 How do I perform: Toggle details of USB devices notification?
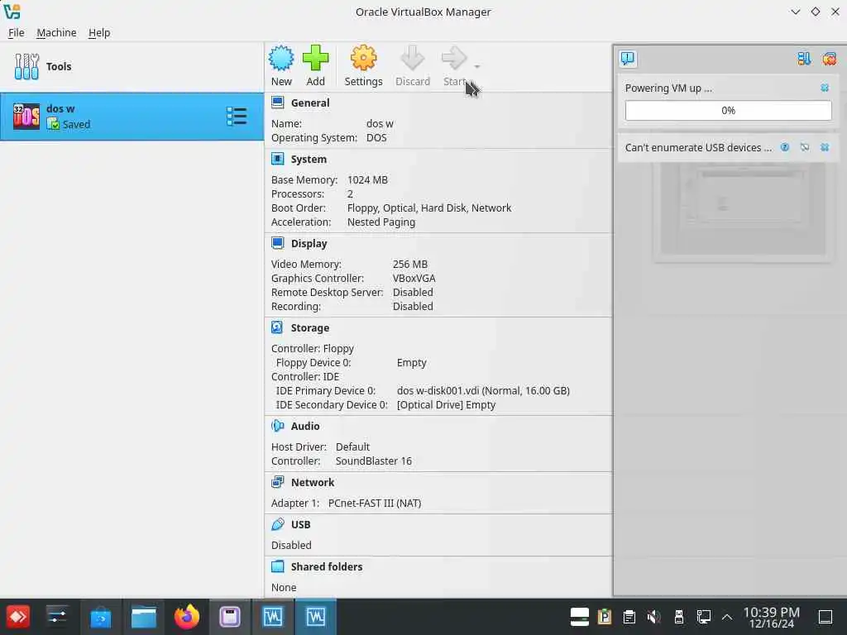pyautogui.click(x=805, y=147)
